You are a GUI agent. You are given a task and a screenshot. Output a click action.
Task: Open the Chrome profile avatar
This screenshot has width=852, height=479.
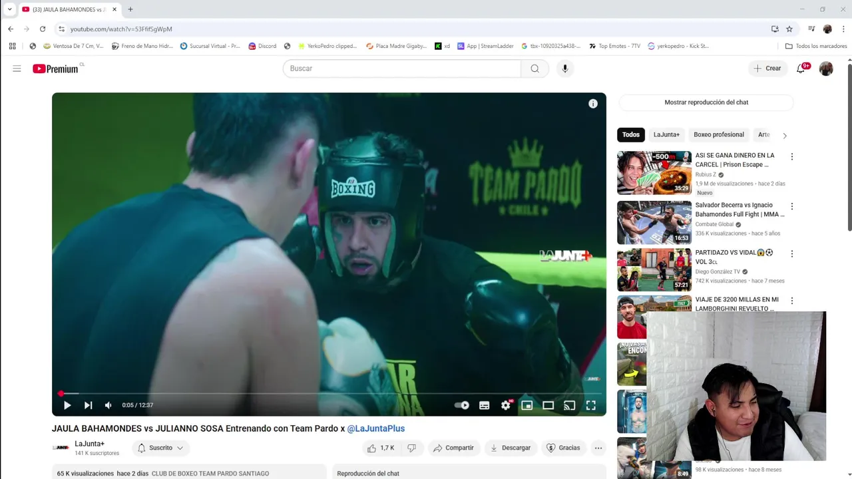pyautogui.click(x=827, y=29)
